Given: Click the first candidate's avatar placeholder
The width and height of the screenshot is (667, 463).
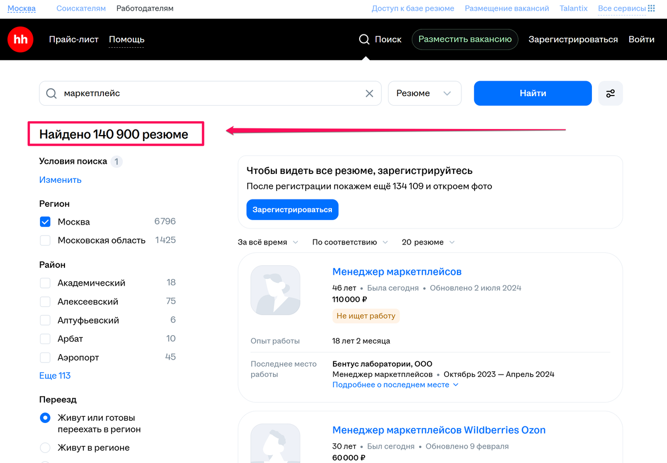Looking at the screenshot, I should pyautogui.click(x=275, y=290).
